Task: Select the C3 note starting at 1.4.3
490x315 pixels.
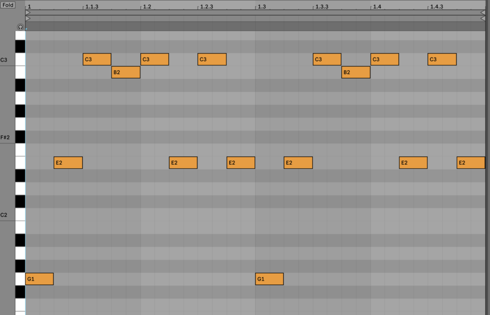Action: pyautogui.click(x=442, y=59)
